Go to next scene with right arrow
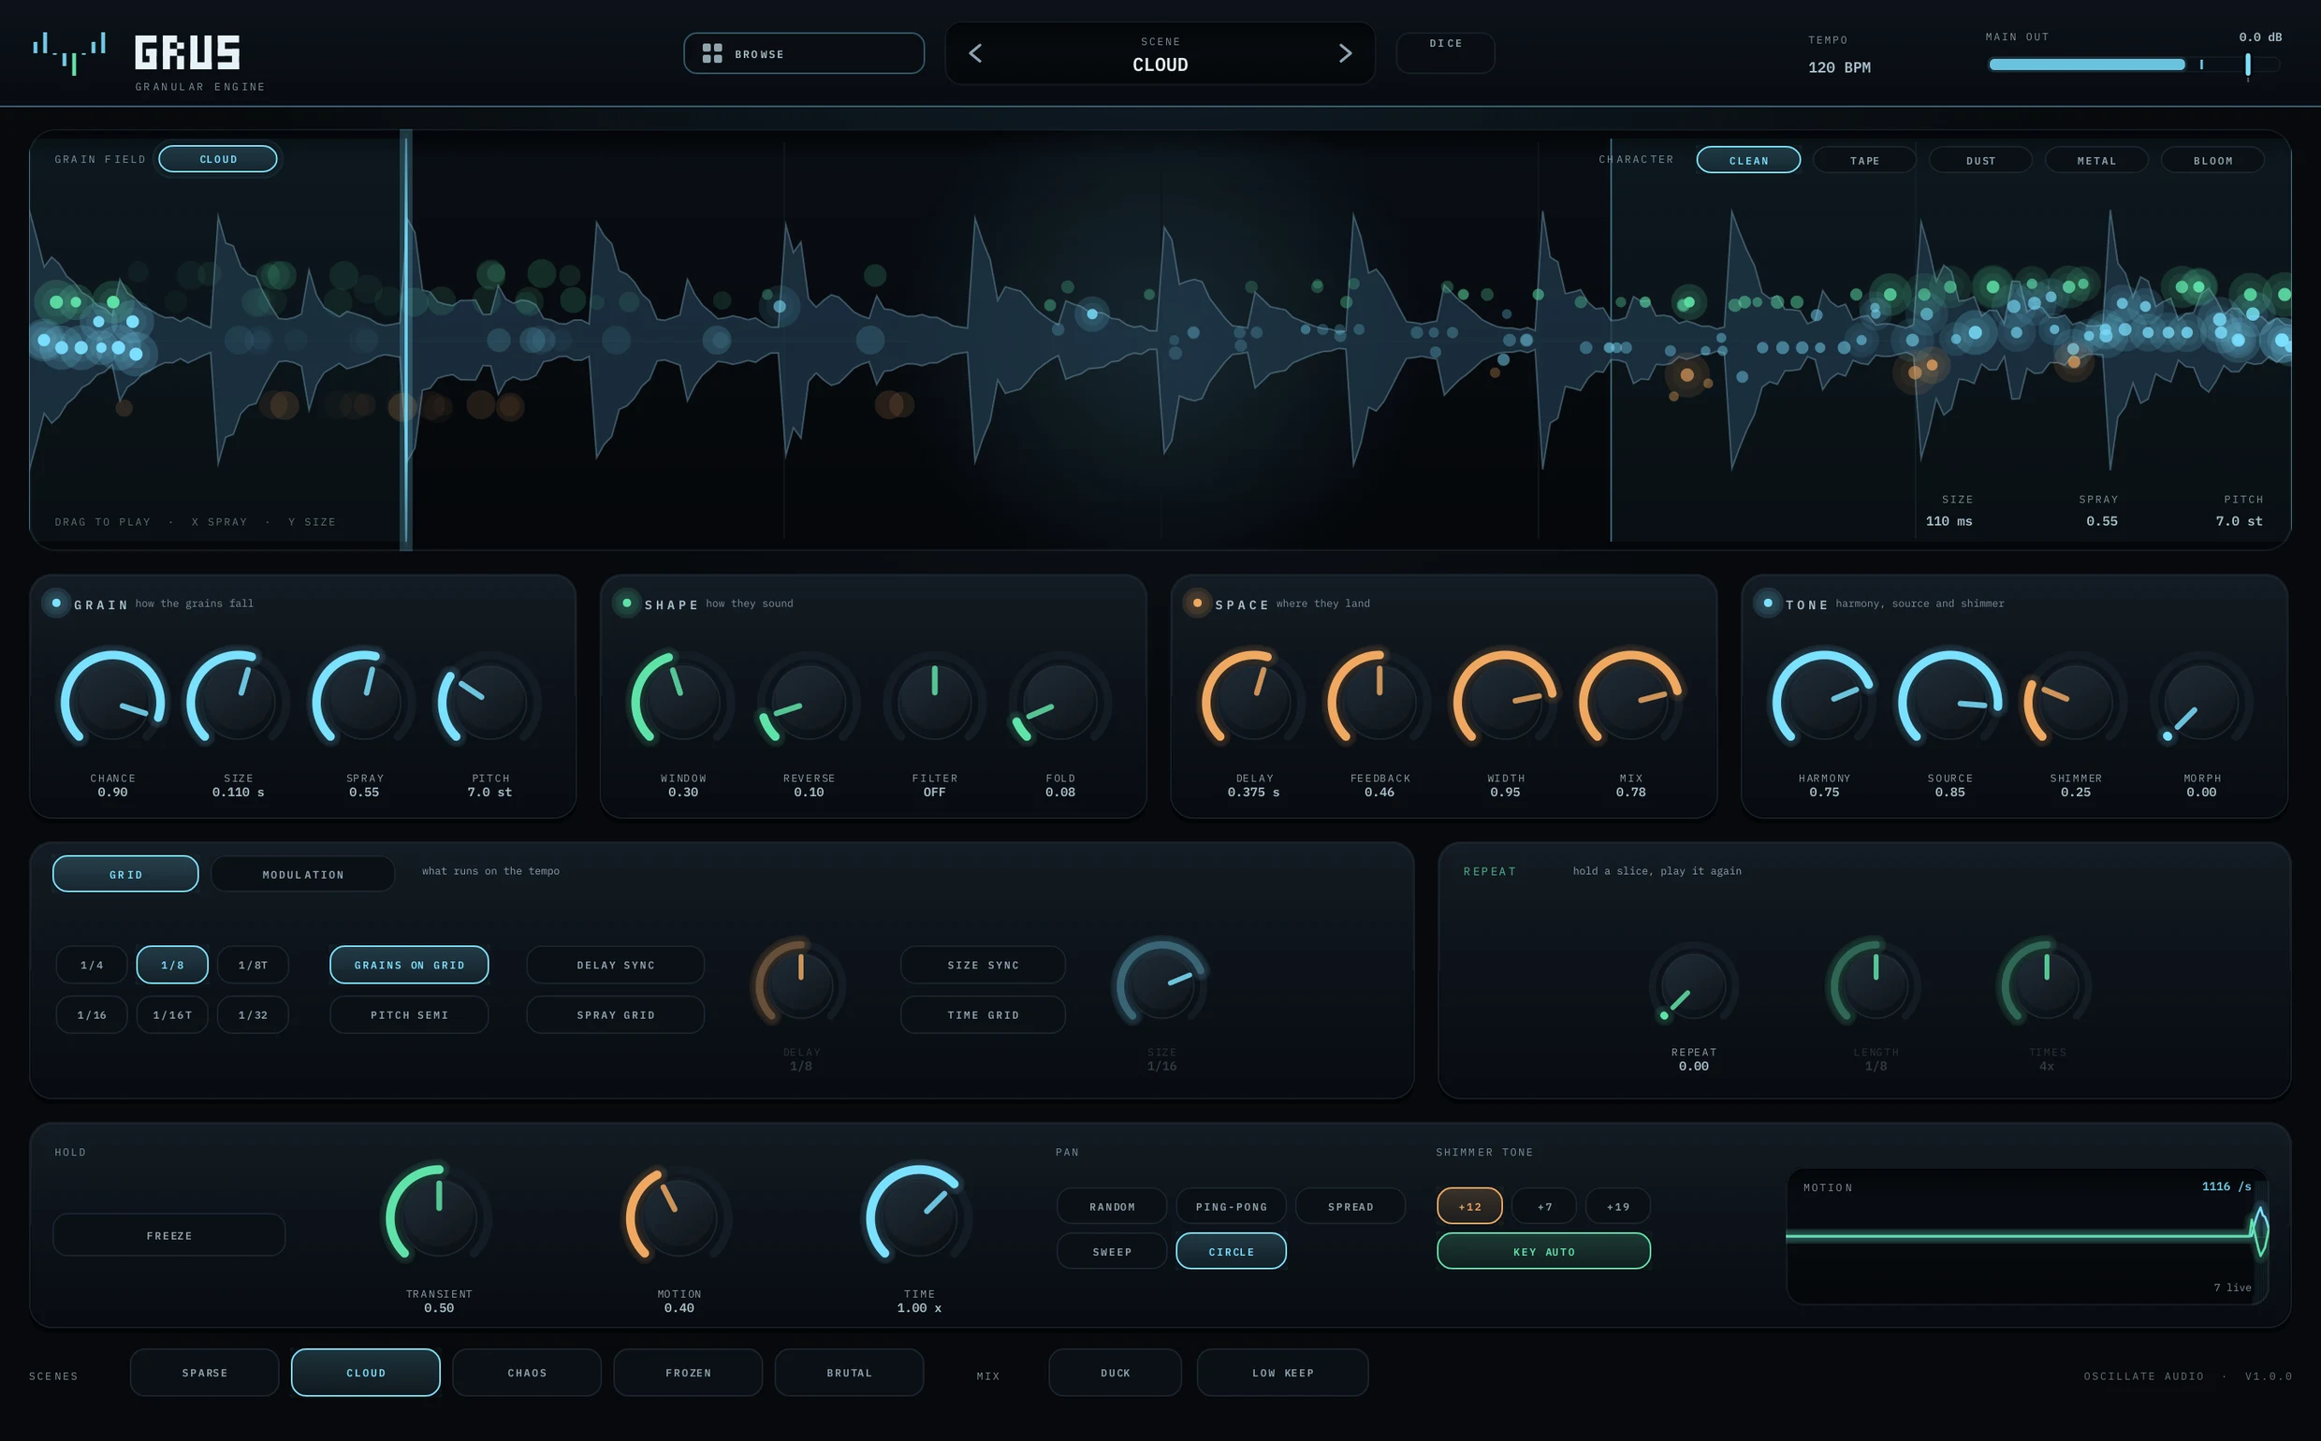This screenshot has height=1441, width=2321. (1345, 53)
